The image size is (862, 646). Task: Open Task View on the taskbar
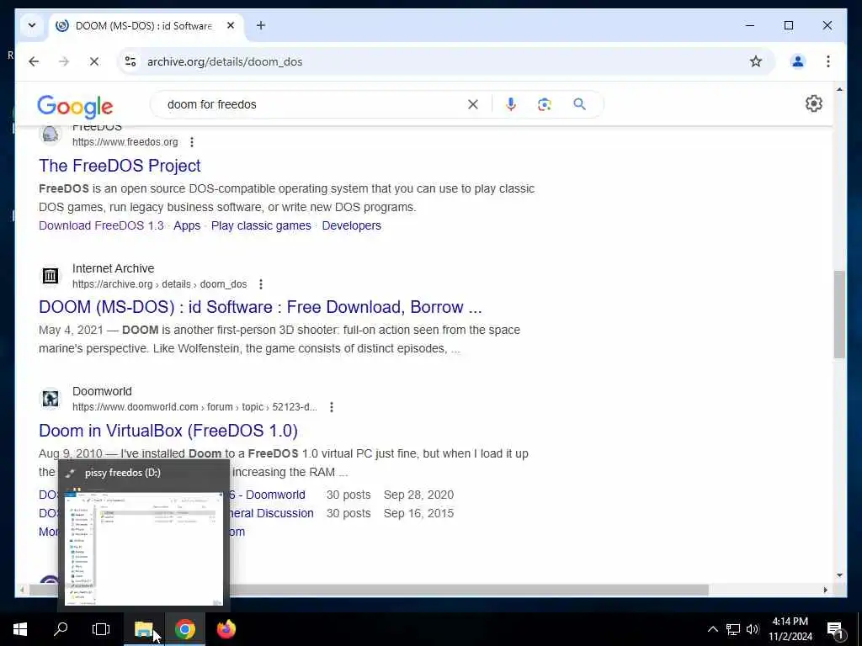pos(101,629)
